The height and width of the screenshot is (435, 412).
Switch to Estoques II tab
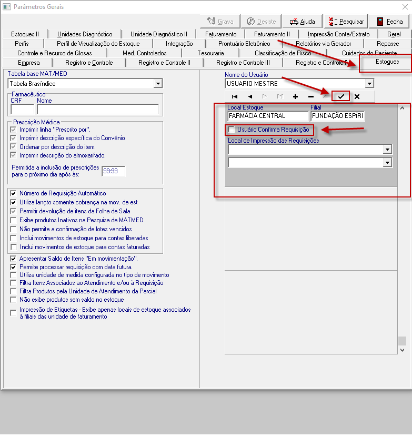pos(25,34)
